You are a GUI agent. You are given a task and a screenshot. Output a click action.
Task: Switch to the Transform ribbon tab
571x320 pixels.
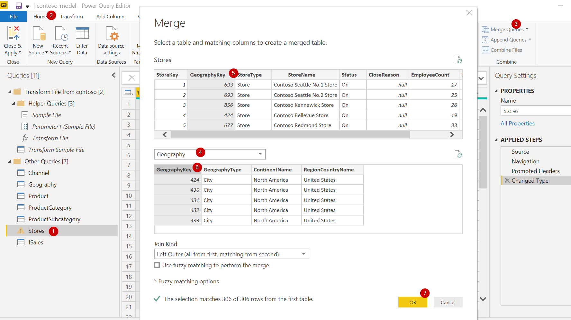(x=71, y=16)
